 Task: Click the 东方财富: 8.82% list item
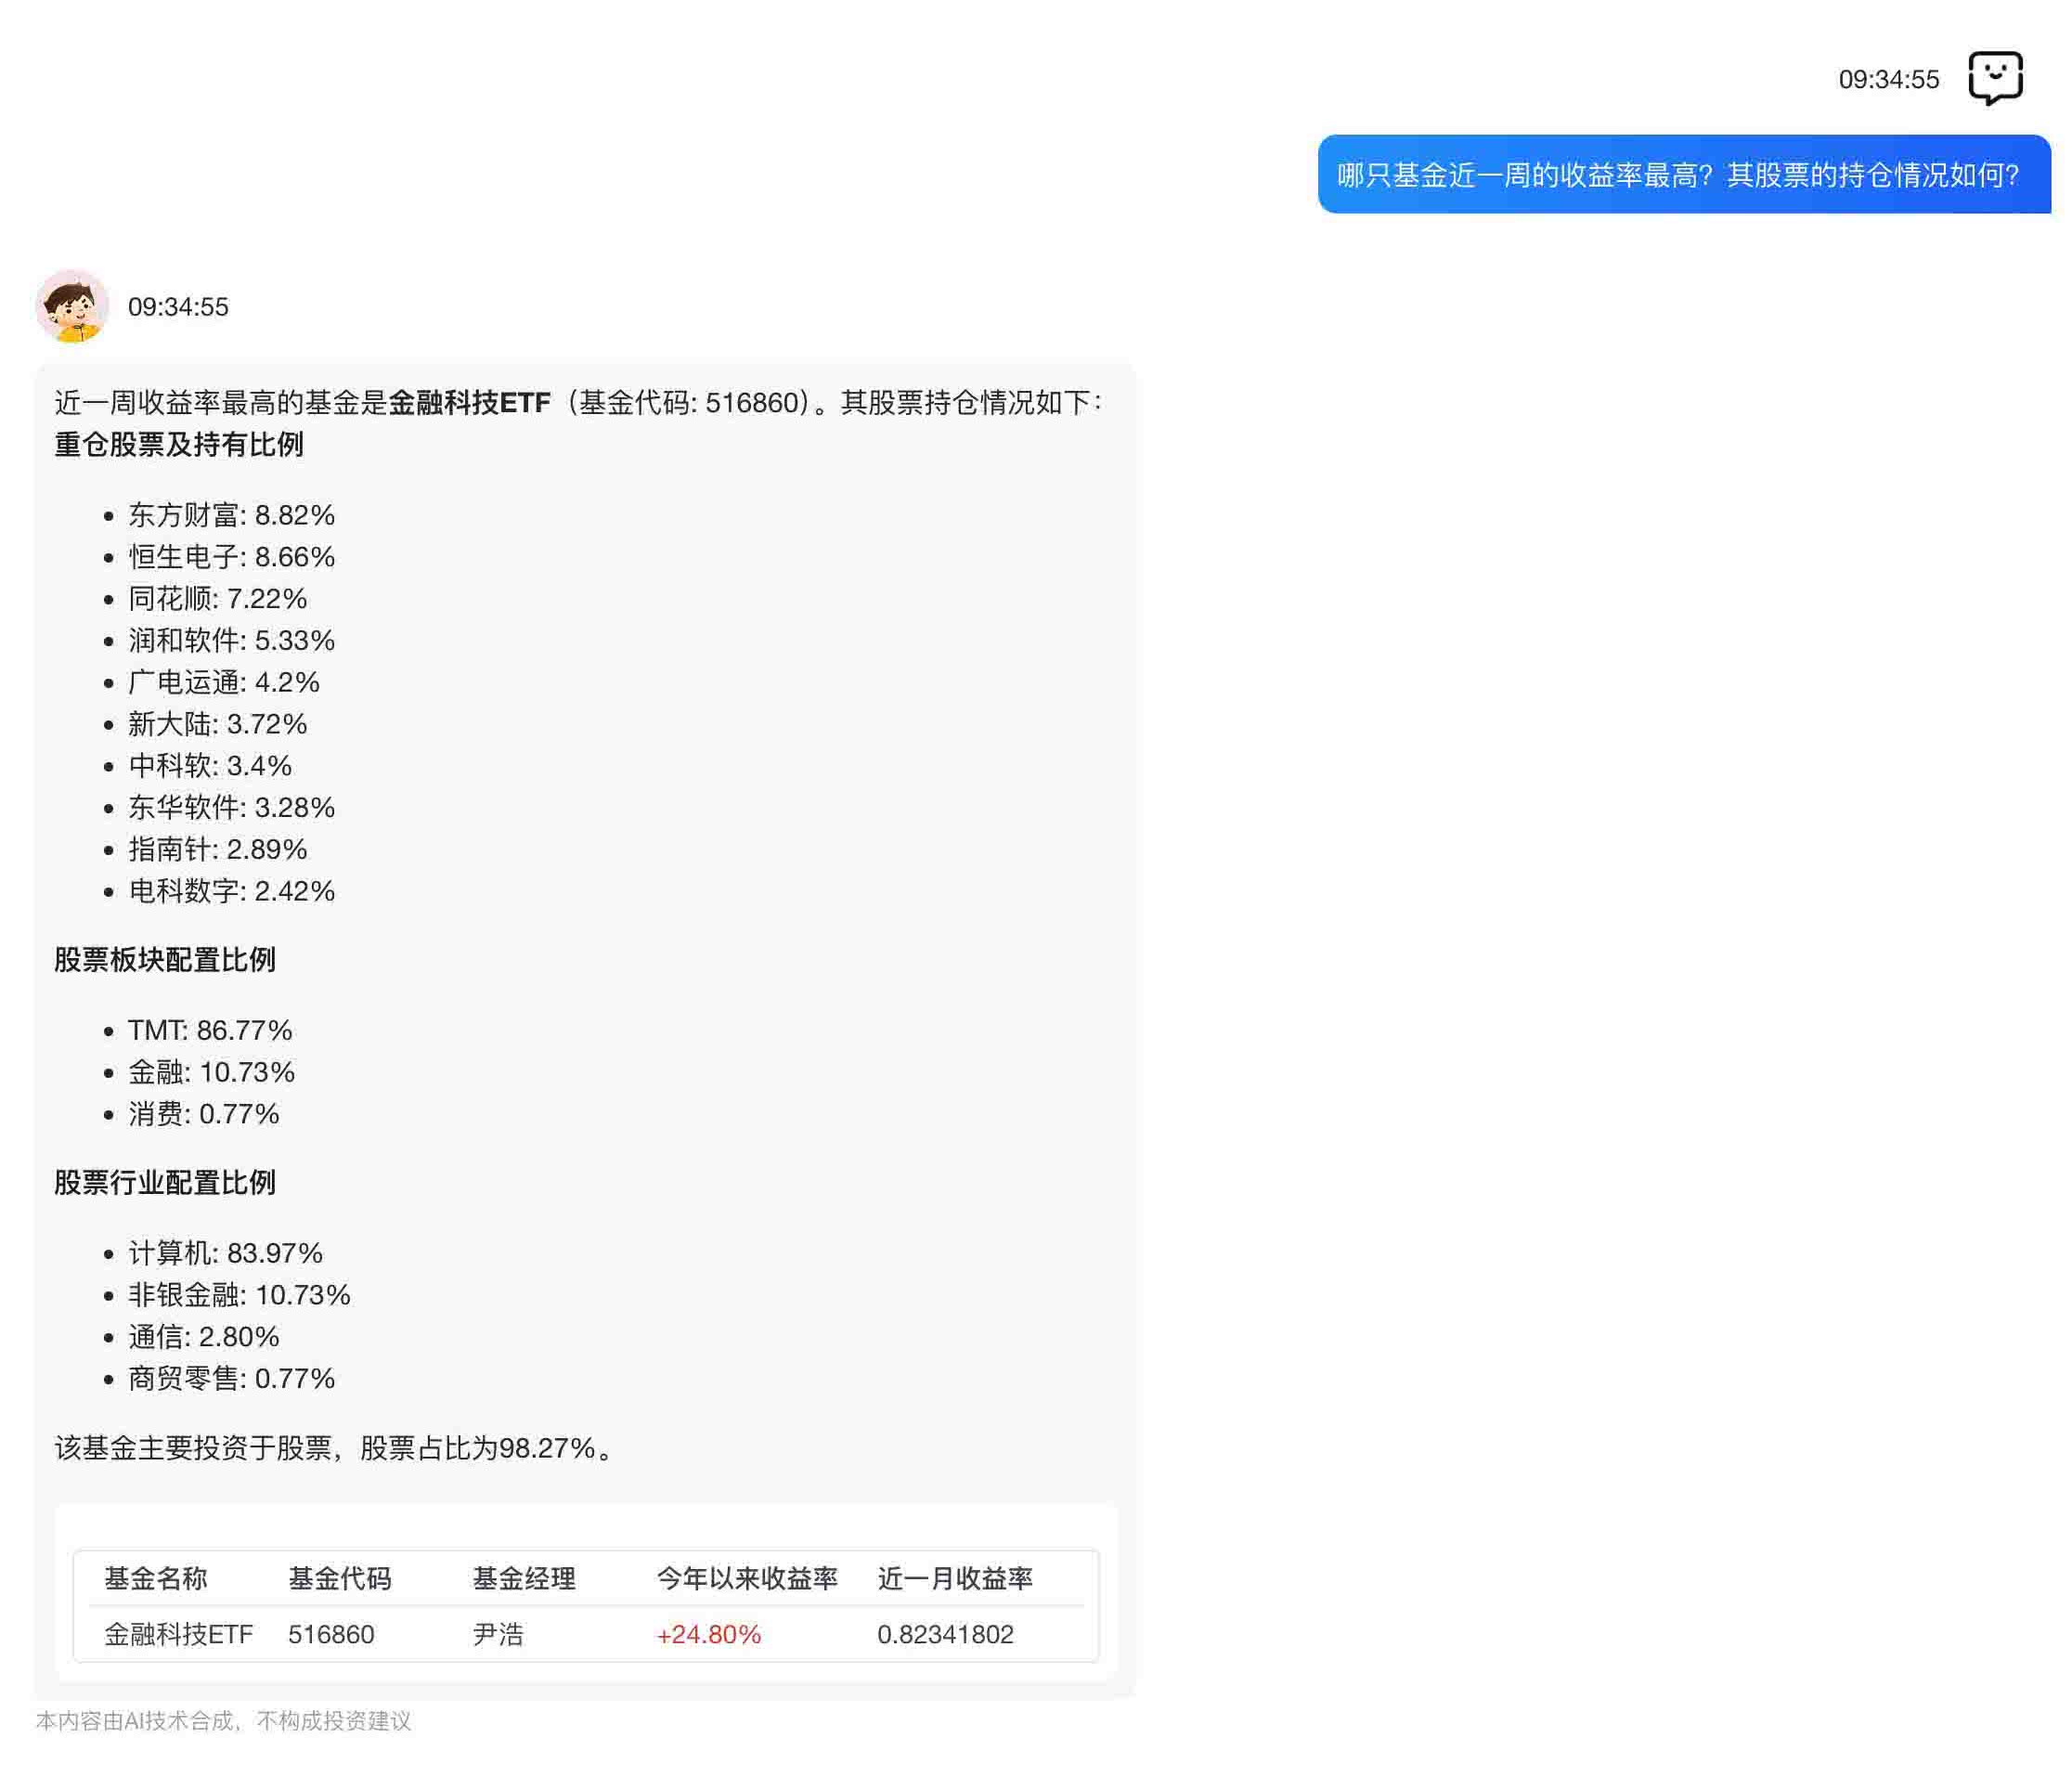coord(231,515)
